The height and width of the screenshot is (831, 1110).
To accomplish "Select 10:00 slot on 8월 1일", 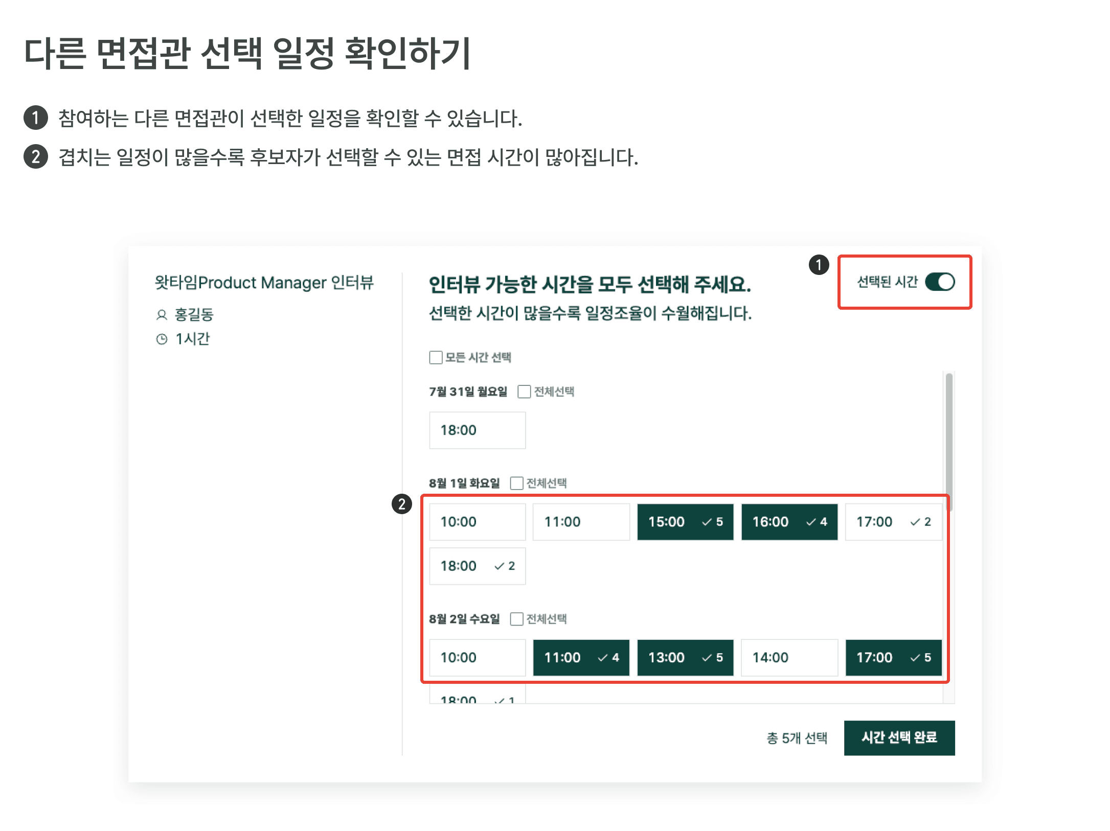I will (x=477, y=522).
